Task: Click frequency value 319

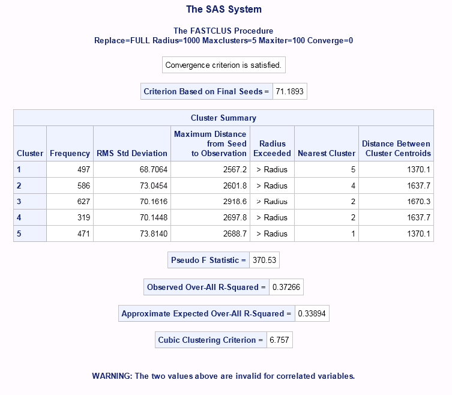Action: click(x=70, y=217)
